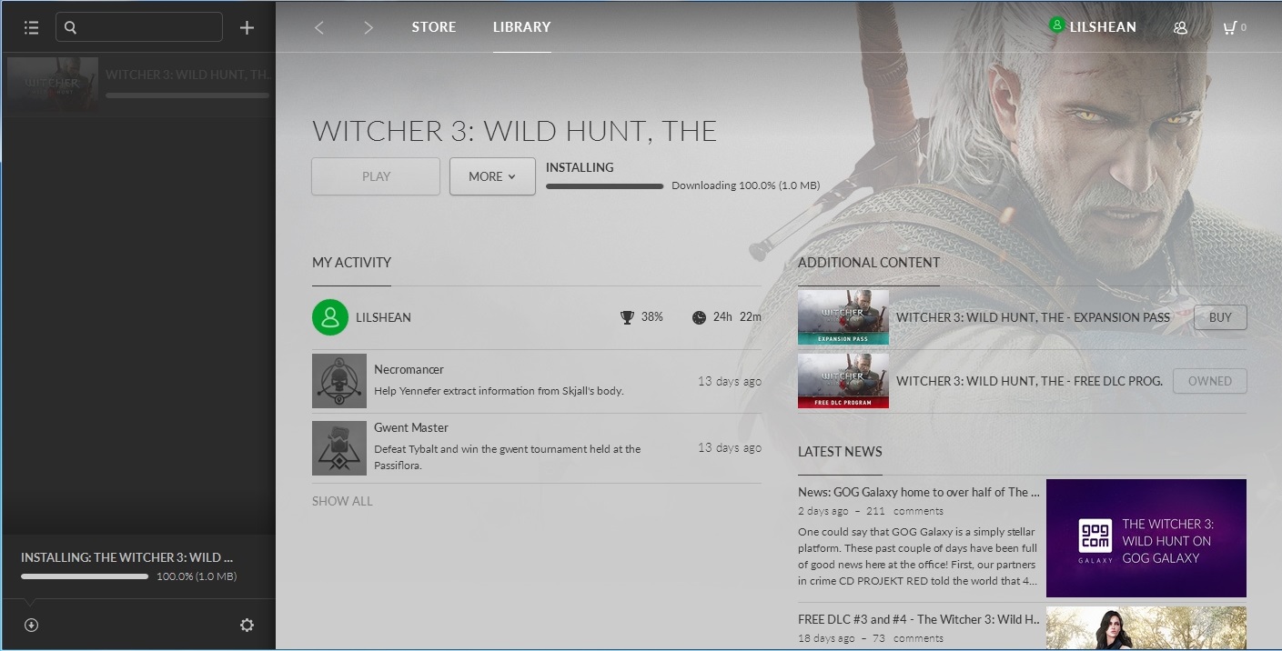Click the search magnifier icon
The image size is (1282, 651).
pos(71,27)
